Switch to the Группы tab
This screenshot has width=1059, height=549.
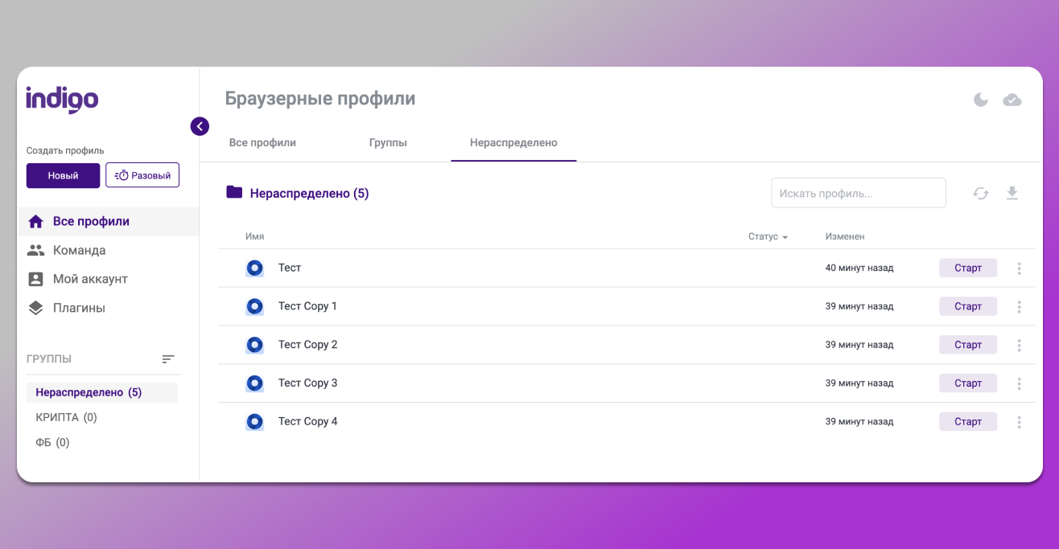pyautogui.click(x=388, y=142)
